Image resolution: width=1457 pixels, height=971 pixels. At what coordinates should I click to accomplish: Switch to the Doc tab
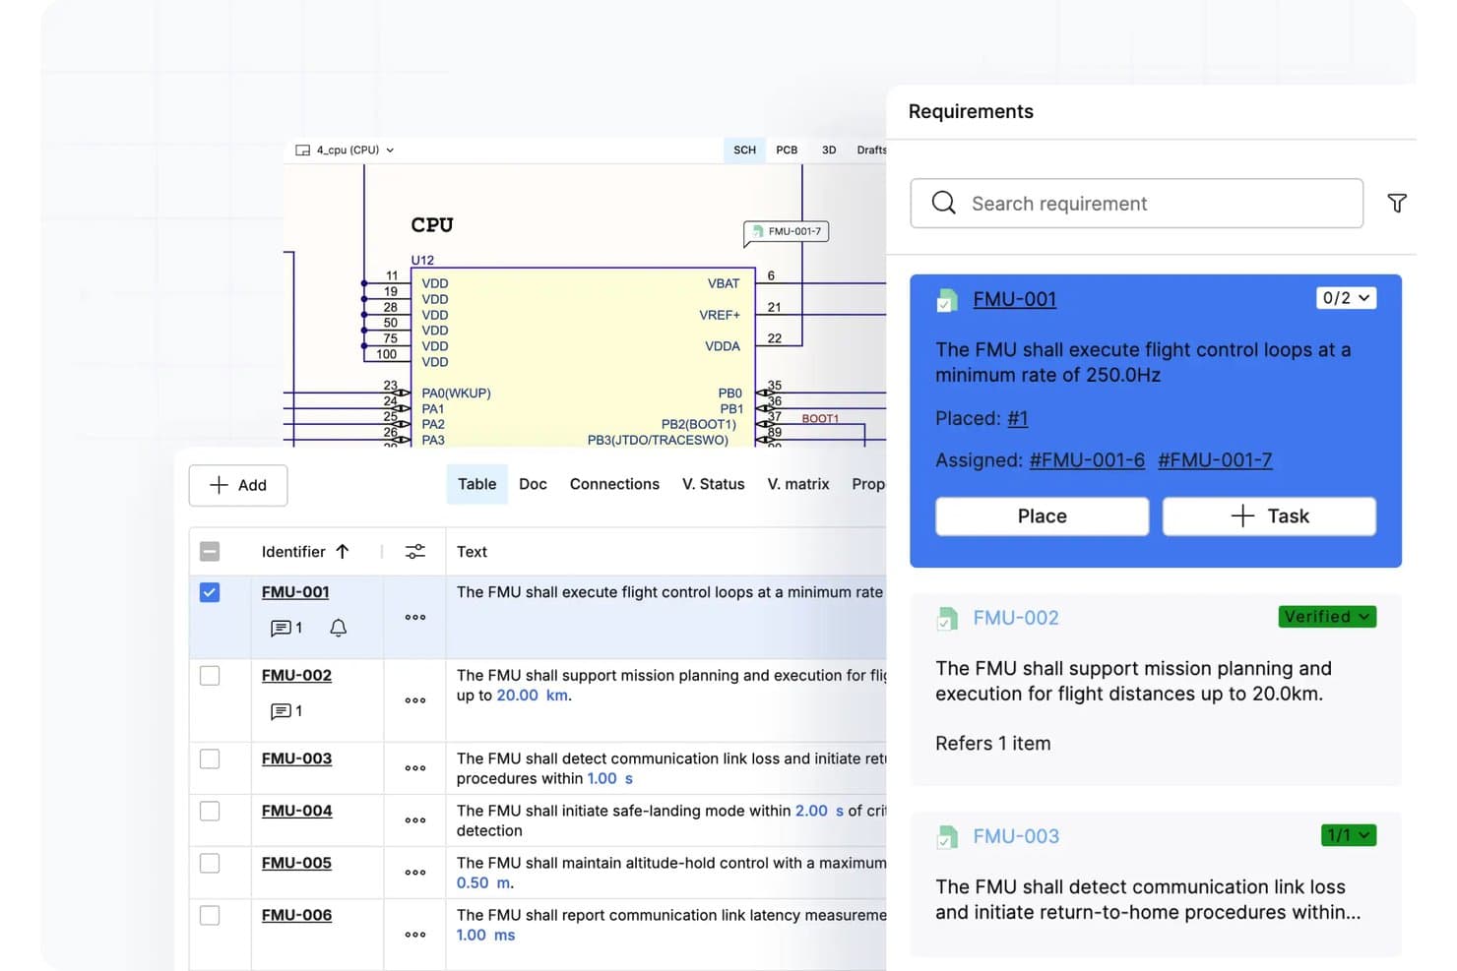533,485
